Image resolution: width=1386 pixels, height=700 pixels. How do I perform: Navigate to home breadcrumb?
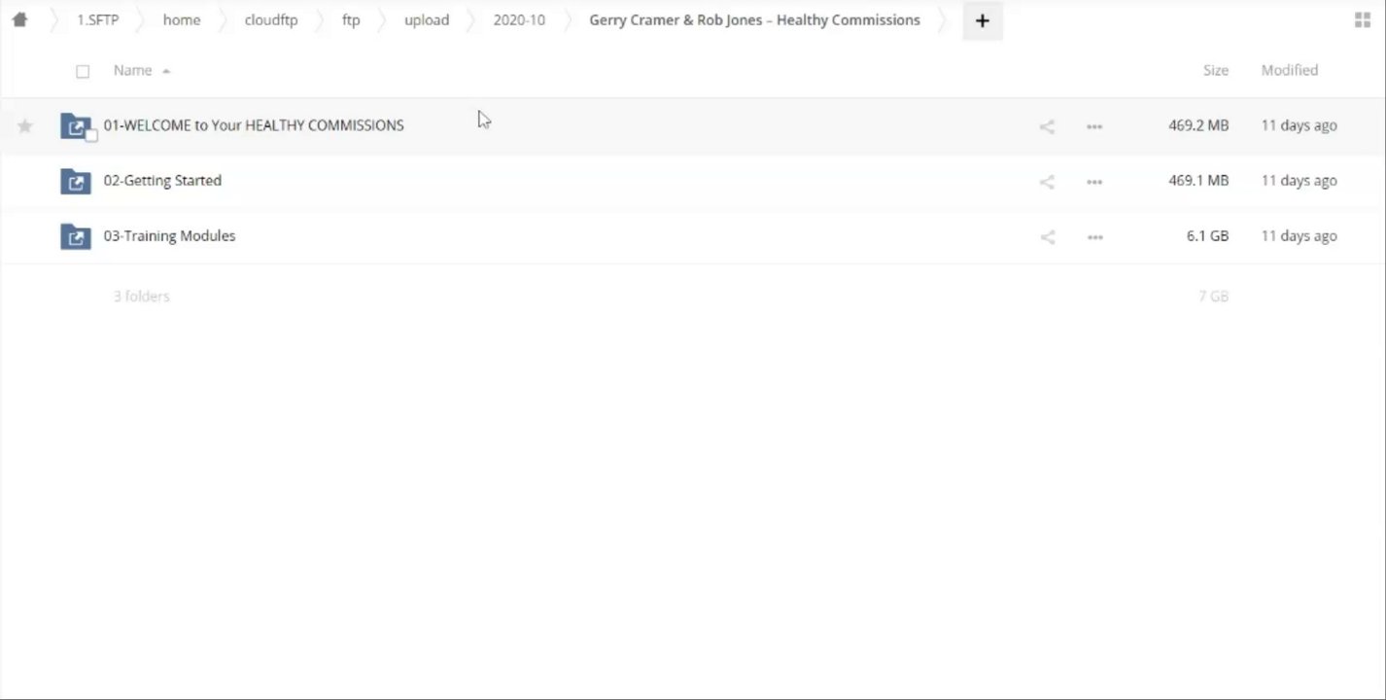click(x=182, y=19)
